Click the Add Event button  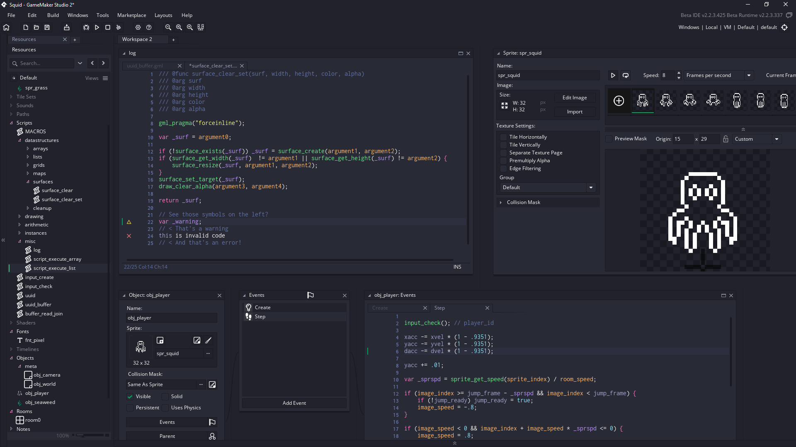295,403
